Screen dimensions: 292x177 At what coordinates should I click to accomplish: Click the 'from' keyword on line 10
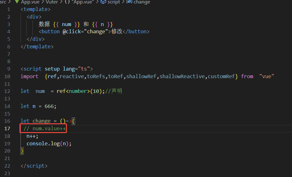click(x=247, y=76)
